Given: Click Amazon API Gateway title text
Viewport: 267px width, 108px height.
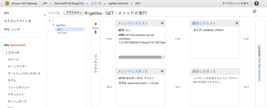Looking at the screenshot, I should (x=24, y=3).
